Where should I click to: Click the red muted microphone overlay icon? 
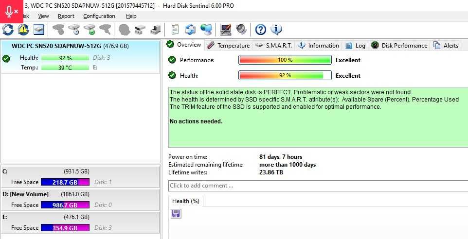(x=12, y=11)
